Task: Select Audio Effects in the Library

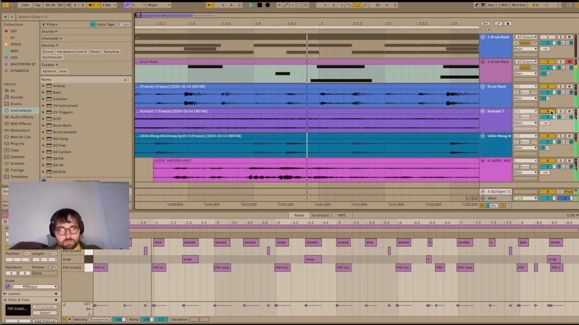Action: click(x=21, y=117)
